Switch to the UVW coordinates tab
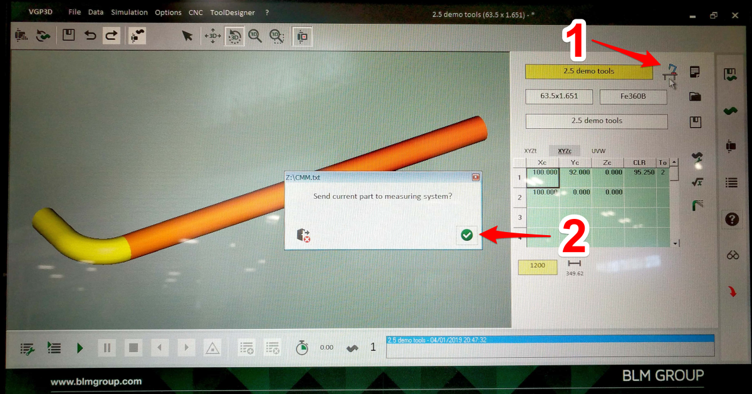 599,151
